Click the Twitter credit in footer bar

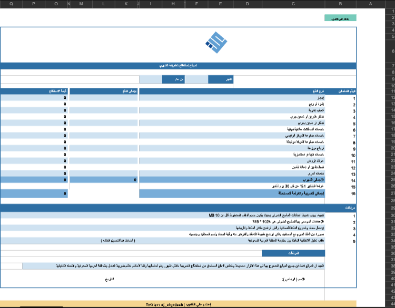pyautogui.click(x=164, y=304)
